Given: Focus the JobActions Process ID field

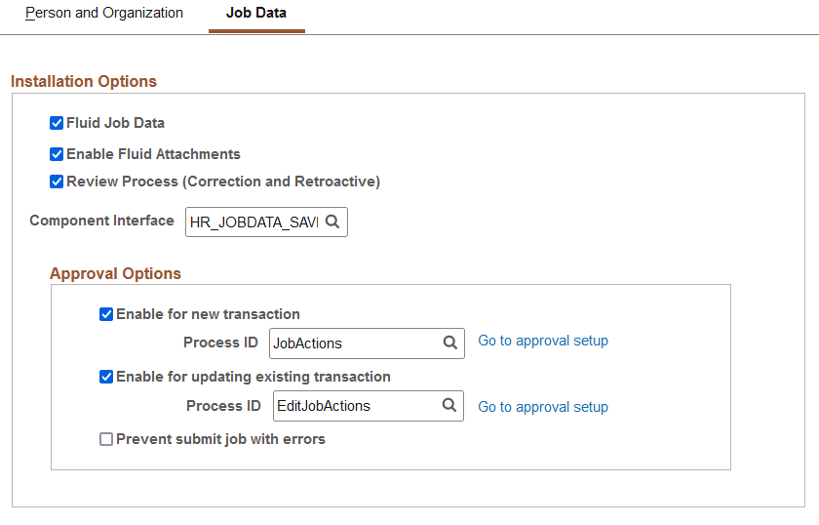Looking at the screenshot, I should [354, 343].
